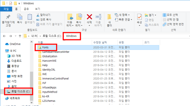Switch to the 공유 (Share) tab

pyautogui.click(x=26, y=9)
